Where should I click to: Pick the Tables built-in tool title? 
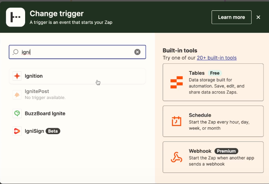(196, 73)
